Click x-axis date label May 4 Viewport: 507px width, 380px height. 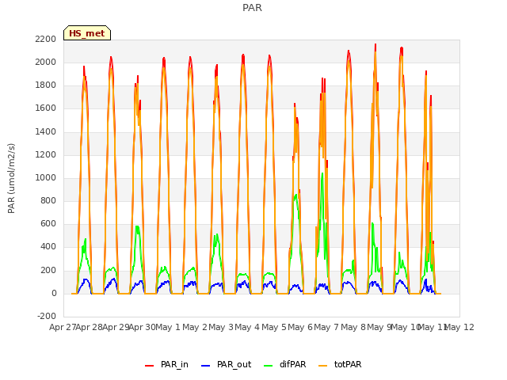pyautogui.click(x=247, y=327)
